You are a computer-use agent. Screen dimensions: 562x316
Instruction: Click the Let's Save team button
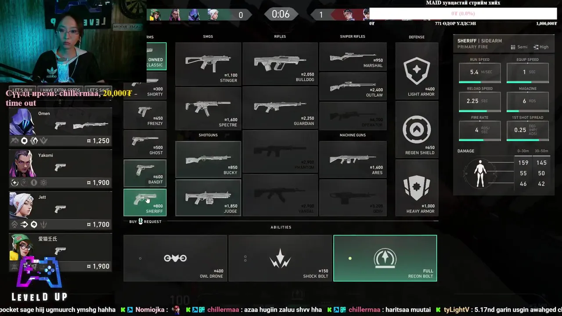pyautogui.click(x=98, y=90)
